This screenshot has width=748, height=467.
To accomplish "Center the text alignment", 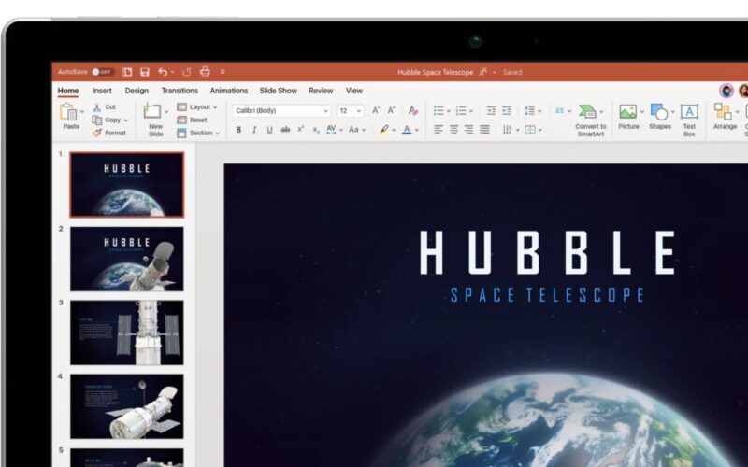I will [x=453, y=129].
